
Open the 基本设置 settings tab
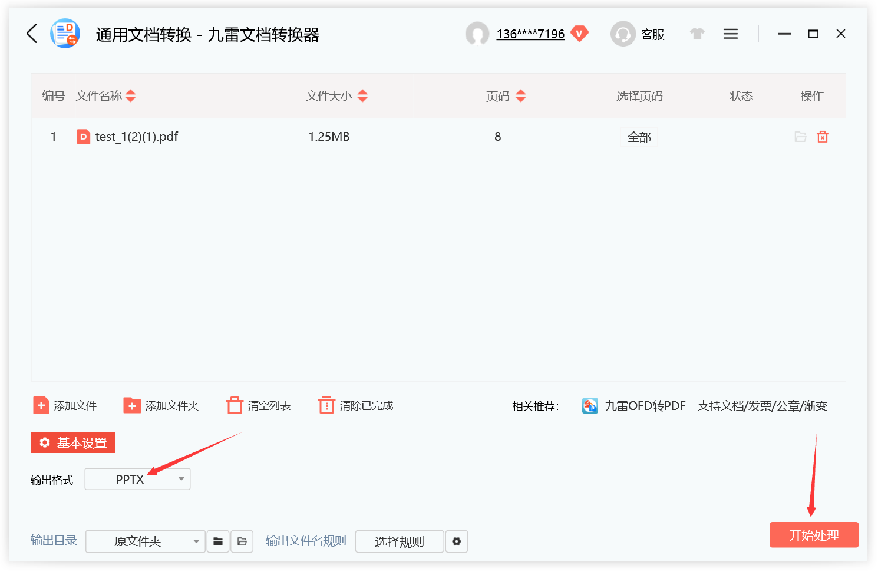pos(73,442)
